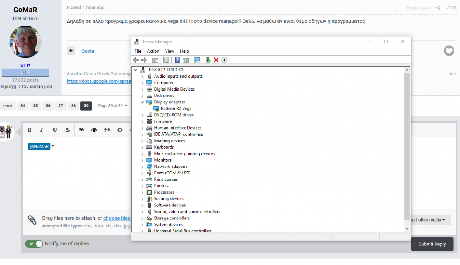Open the View menu in Device Manager

pyautogui.click(x=169, y=51)
